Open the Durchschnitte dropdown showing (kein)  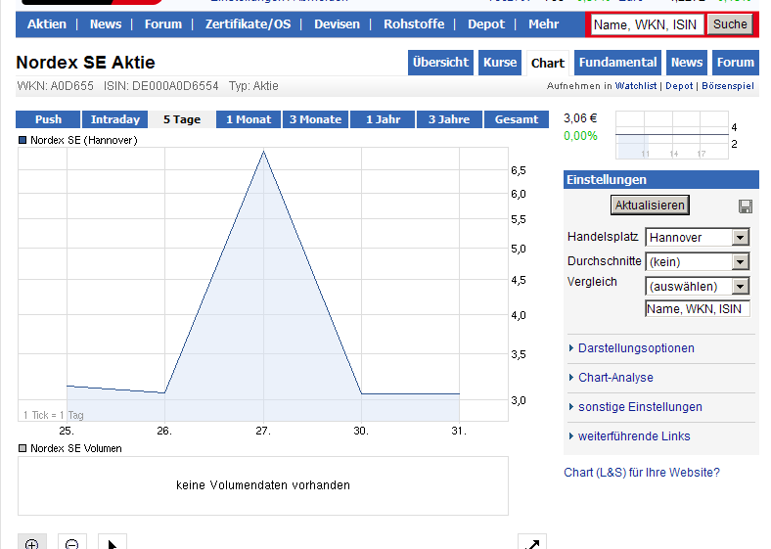(x=698, y=261)
